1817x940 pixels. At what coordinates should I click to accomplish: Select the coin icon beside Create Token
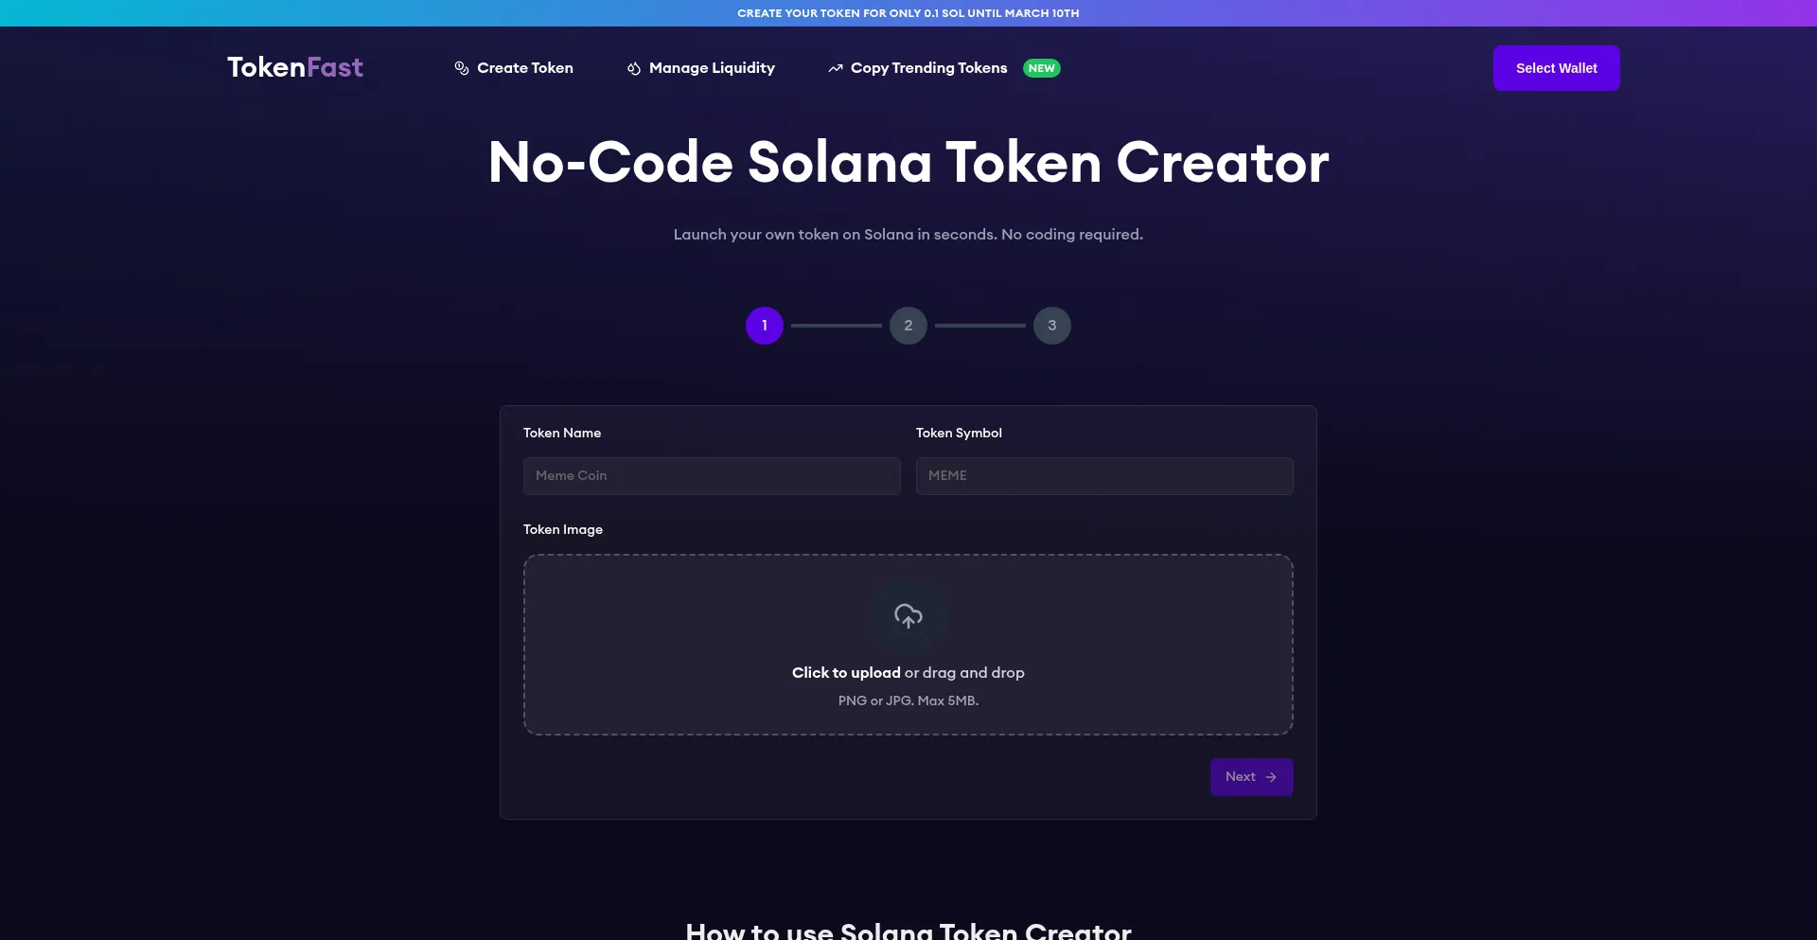click(462, 68)
